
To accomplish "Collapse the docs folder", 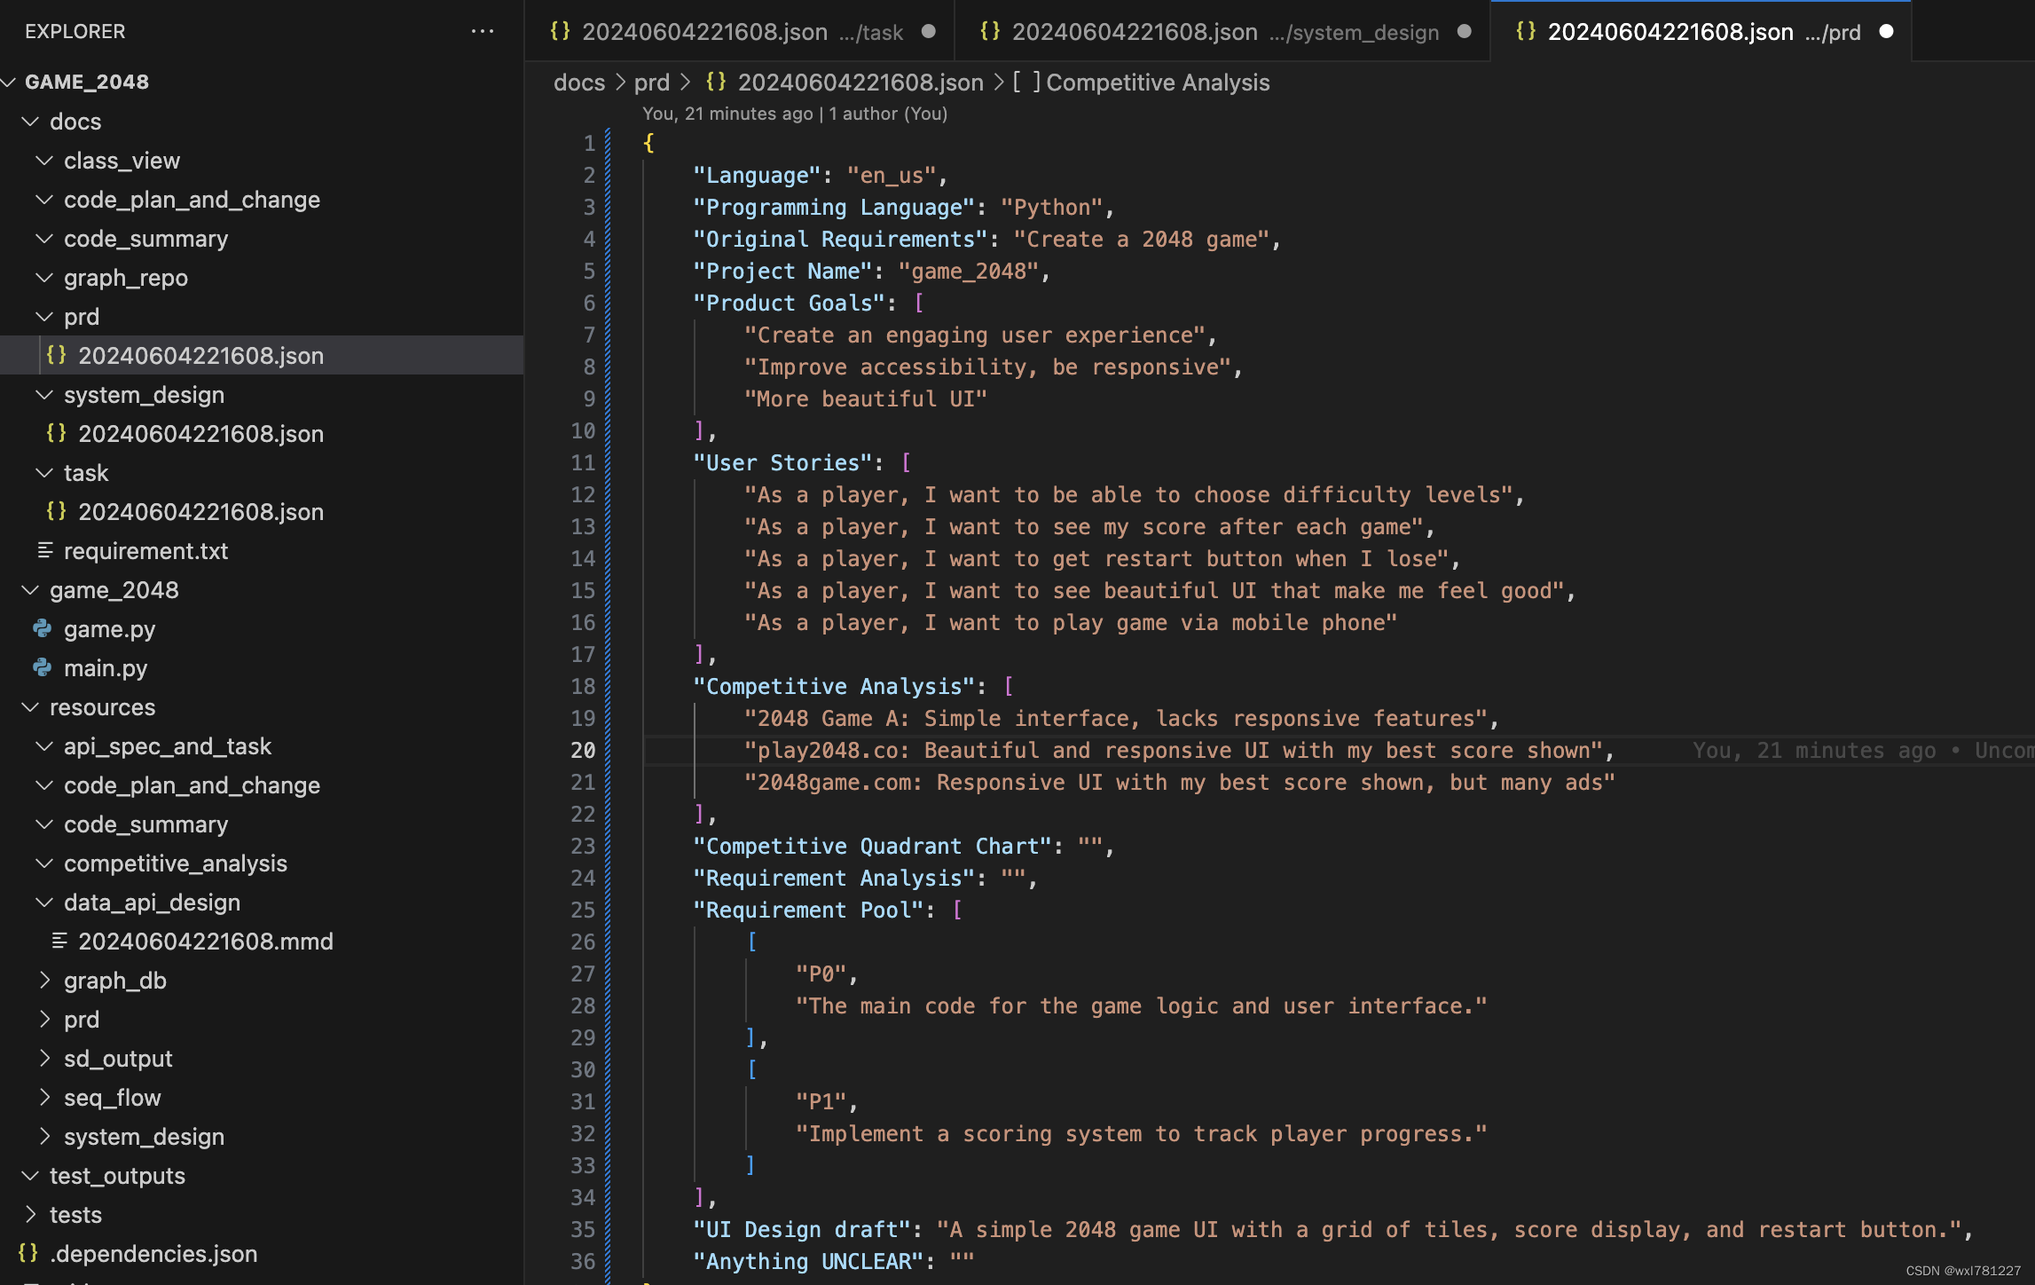I will [30, 122].
